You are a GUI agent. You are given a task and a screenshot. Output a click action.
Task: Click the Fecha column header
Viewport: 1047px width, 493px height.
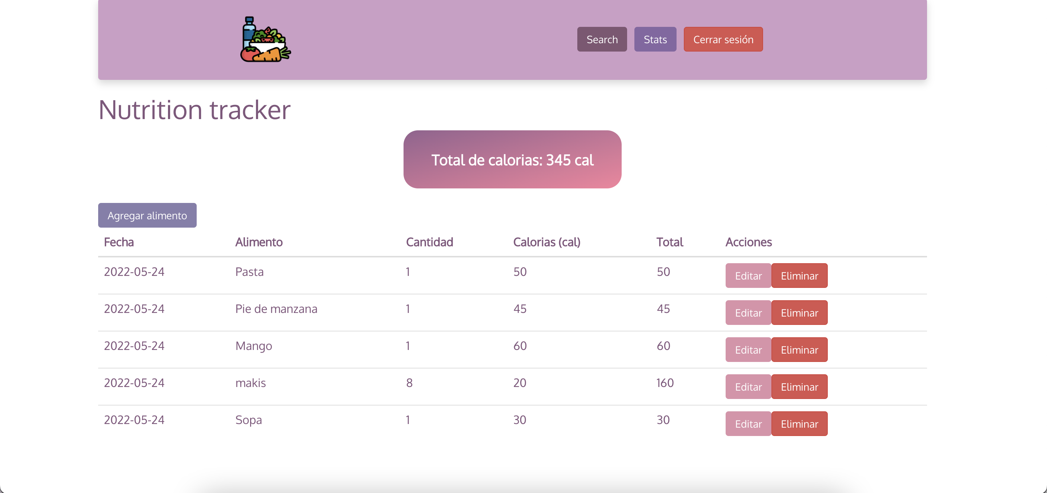point(119,242)
